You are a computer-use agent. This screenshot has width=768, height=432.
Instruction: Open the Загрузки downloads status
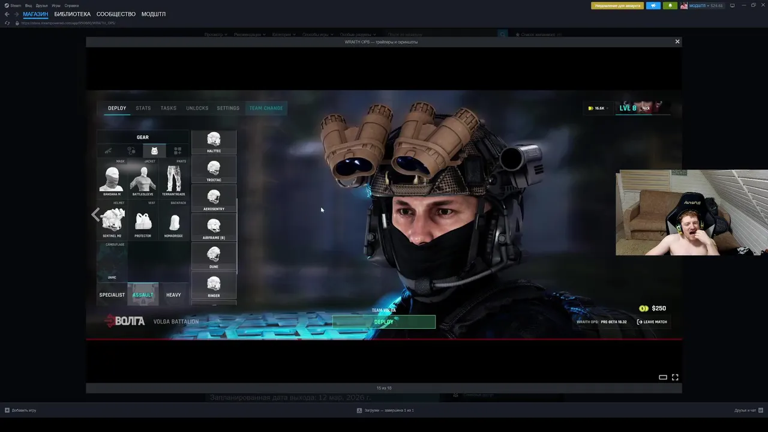[385, 410]
